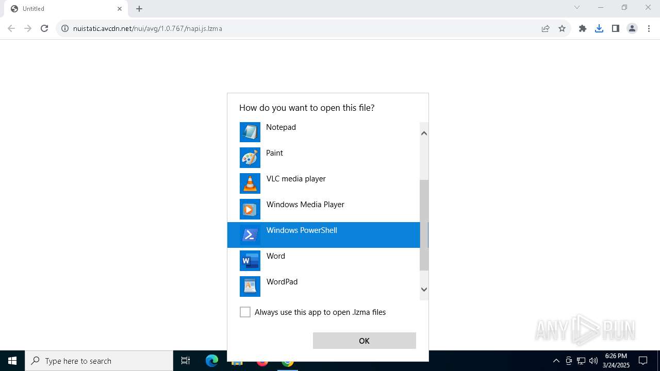
Task: Go back in Chrome
Action: click(x=11, y=28)
